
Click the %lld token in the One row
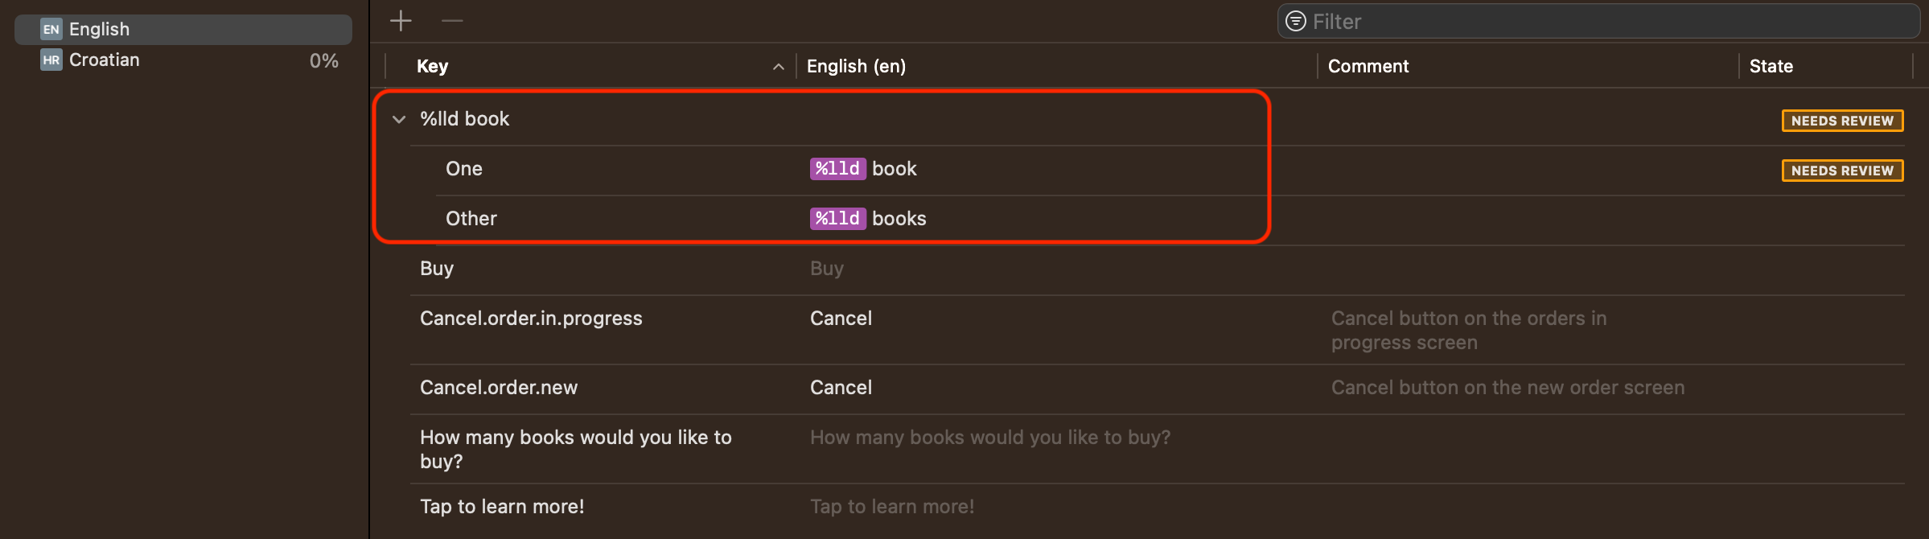click(x=837, y=169)
